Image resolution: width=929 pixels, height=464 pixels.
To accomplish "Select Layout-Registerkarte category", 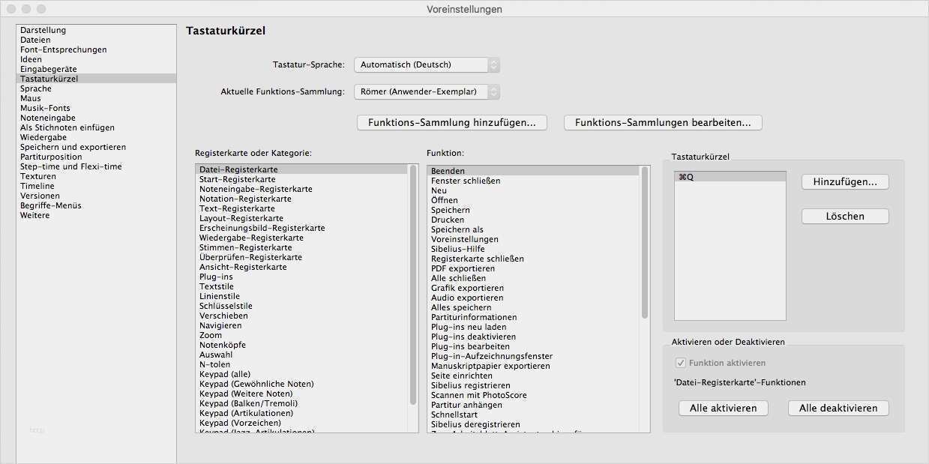I will (302, 219).
